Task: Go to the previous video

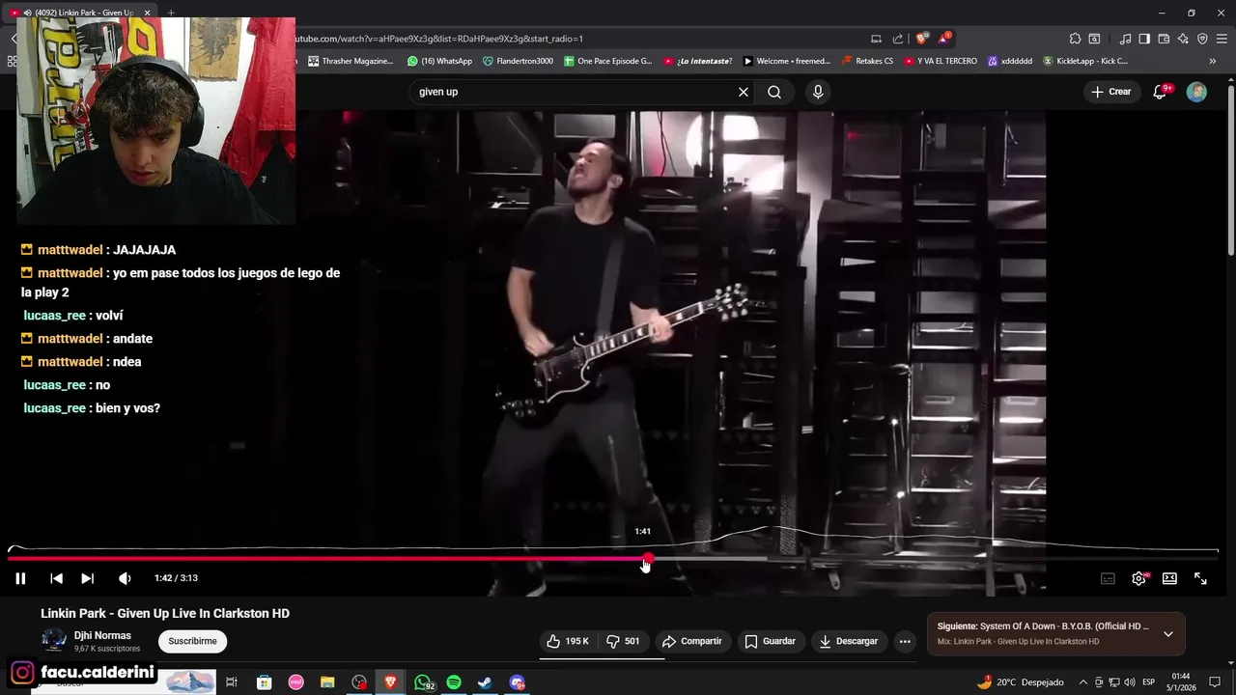Action: point(56,578)
